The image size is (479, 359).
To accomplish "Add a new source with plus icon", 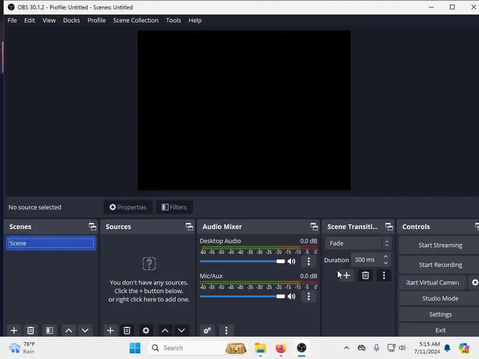I will click(x=110, y=330).
